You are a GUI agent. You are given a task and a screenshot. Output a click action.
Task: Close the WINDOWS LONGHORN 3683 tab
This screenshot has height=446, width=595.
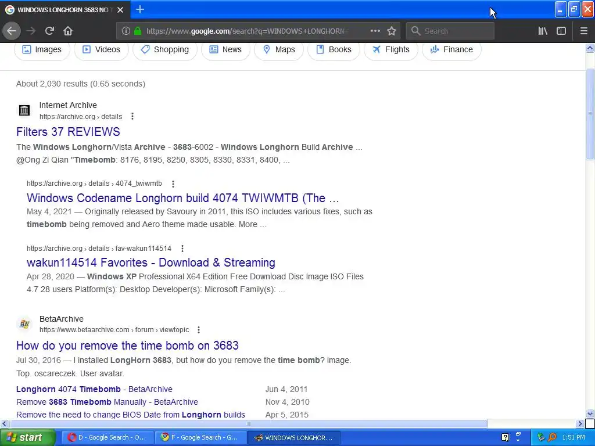point(120,10)
